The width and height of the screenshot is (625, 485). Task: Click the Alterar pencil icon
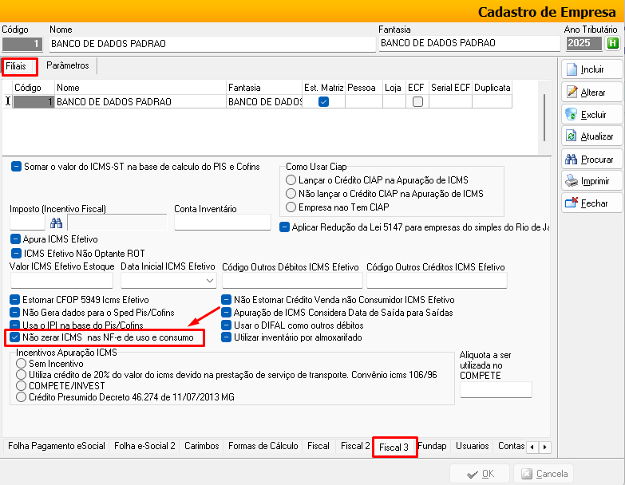coord(572,92)
